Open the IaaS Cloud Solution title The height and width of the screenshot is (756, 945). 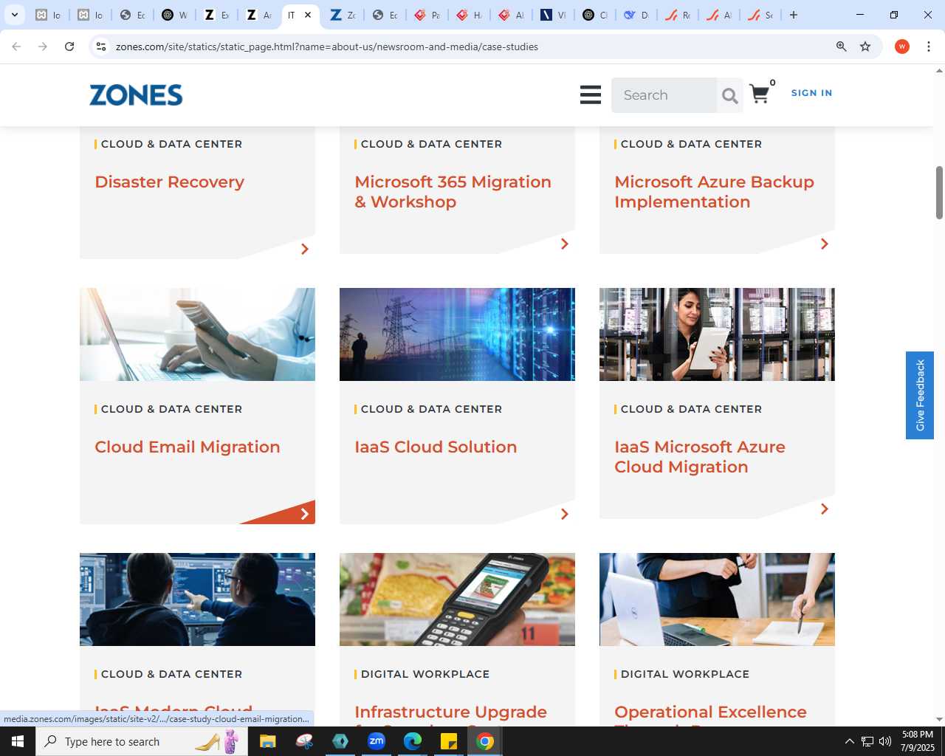pos(436,447)
